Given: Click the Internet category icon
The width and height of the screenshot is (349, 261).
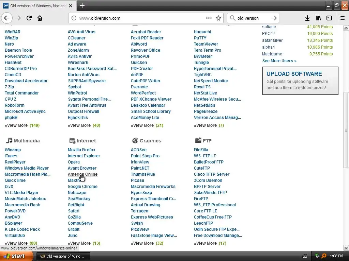Looking at the screenshot, I should pos(72,141).
